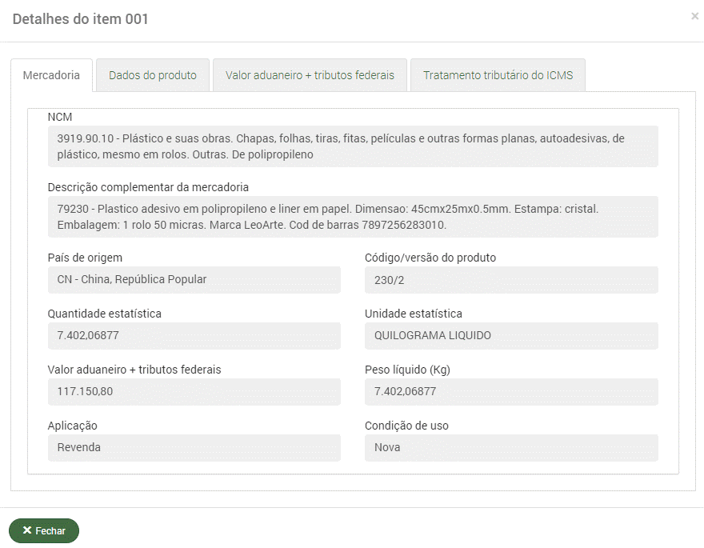
Task: Open Valor aduaneiro + tributos federais tab
Action: (x=310, y=75)
